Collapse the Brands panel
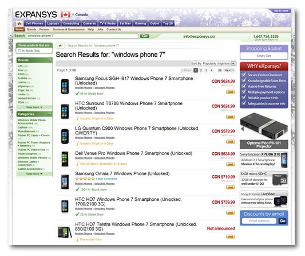305x256 pixels. (x=50, y=60)
